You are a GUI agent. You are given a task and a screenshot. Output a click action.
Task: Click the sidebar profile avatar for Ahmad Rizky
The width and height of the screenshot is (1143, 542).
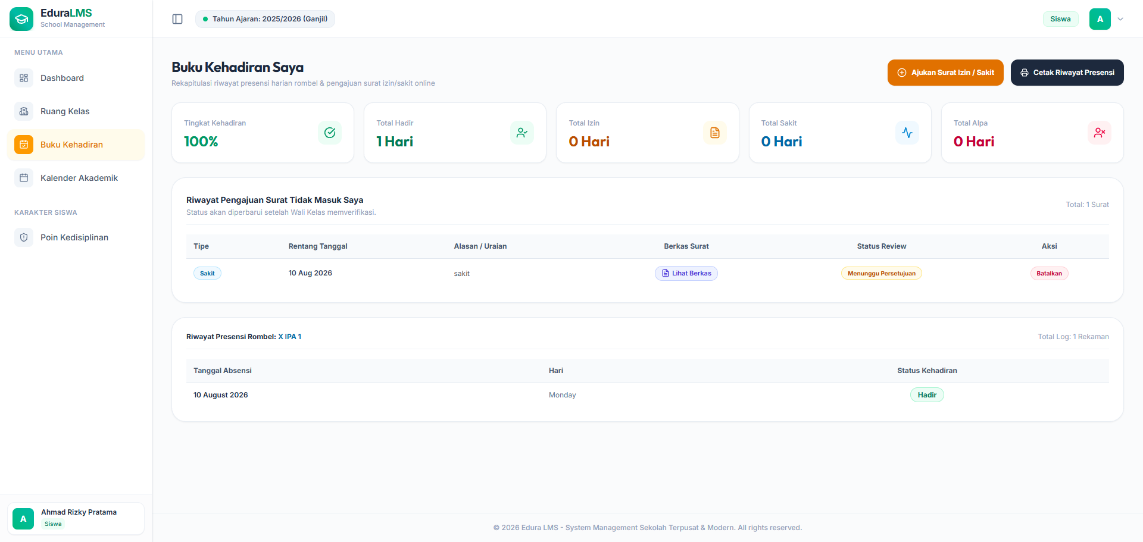23,519
